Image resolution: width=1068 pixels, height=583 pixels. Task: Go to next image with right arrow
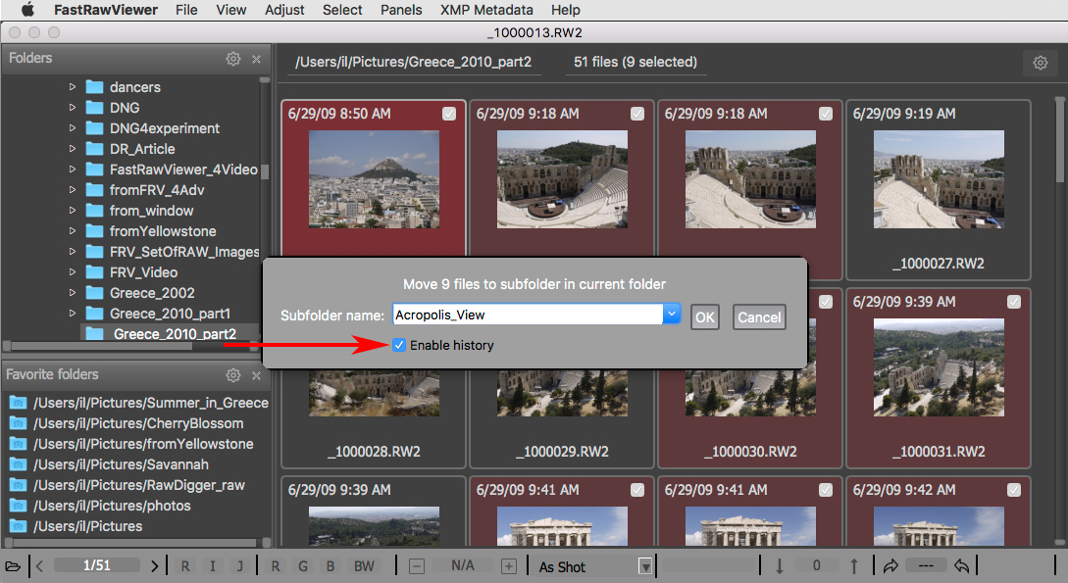point(155,566)
